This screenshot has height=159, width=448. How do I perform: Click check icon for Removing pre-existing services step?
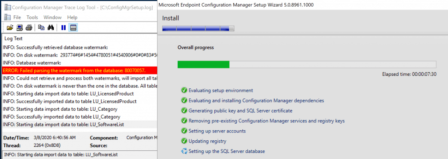tap(184, 121)
